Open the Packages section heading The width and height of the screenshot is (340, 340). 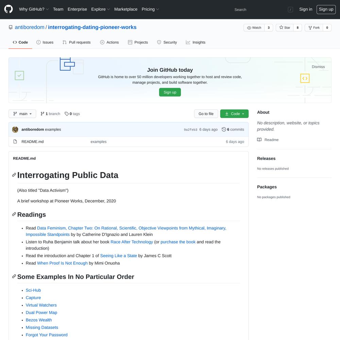267,187
